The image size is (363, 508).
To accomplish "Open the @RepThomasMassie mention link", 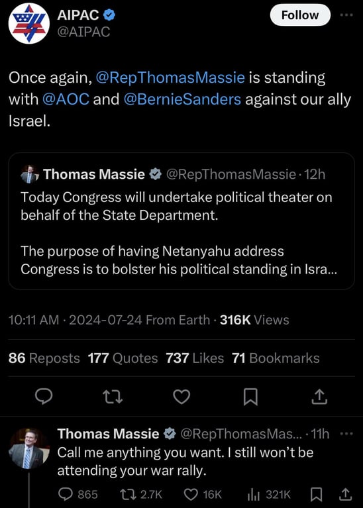I will pyautogui.click(x=170, y=77).
